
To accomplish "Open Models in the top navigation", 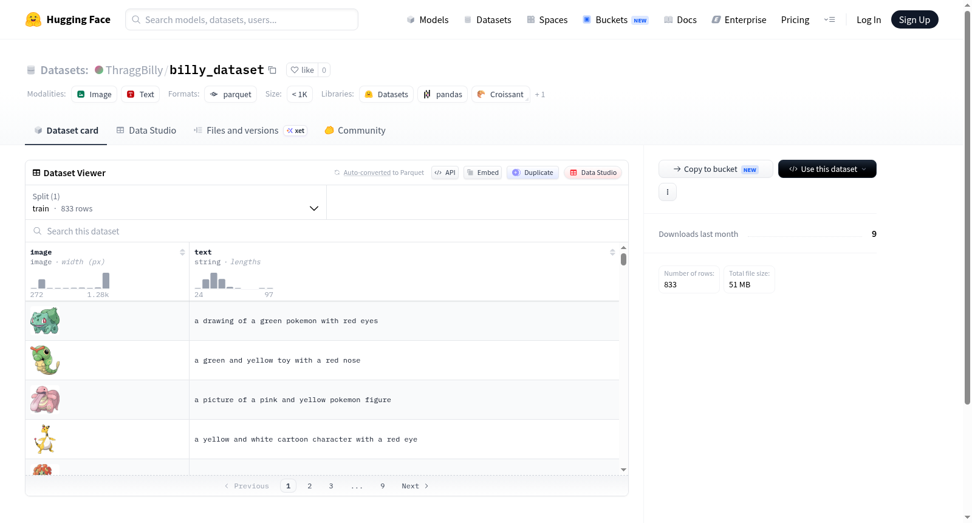I will pos(428,20).
